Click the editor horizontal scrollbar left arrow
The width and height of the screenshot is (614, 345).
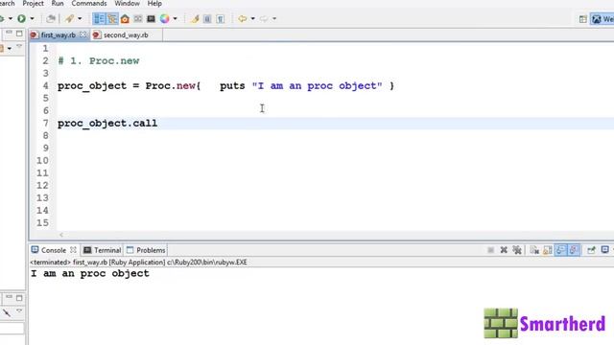pyautogui.click(x=61, y=235)
